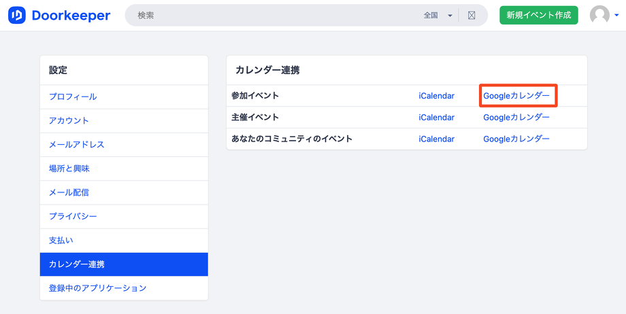
Task: Open 場所と興味 settings
Action: pos(69,168)
